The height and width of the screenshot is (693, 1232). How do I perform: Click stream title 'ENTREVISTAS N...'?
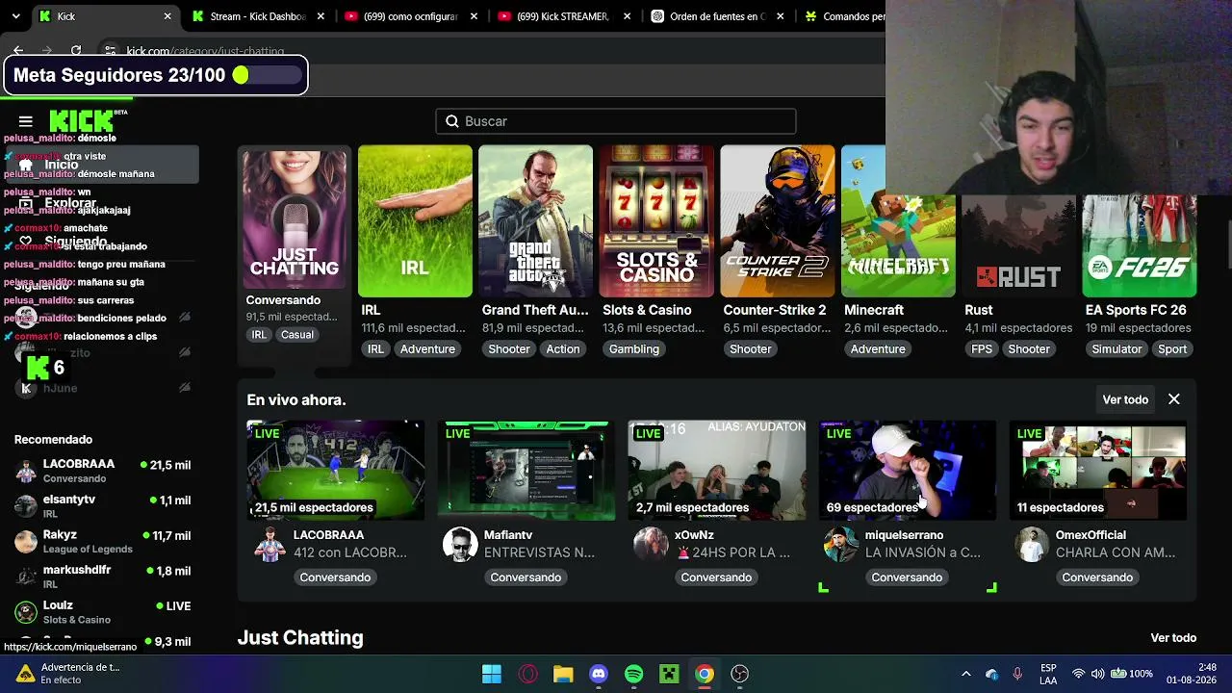pos(539,552)
